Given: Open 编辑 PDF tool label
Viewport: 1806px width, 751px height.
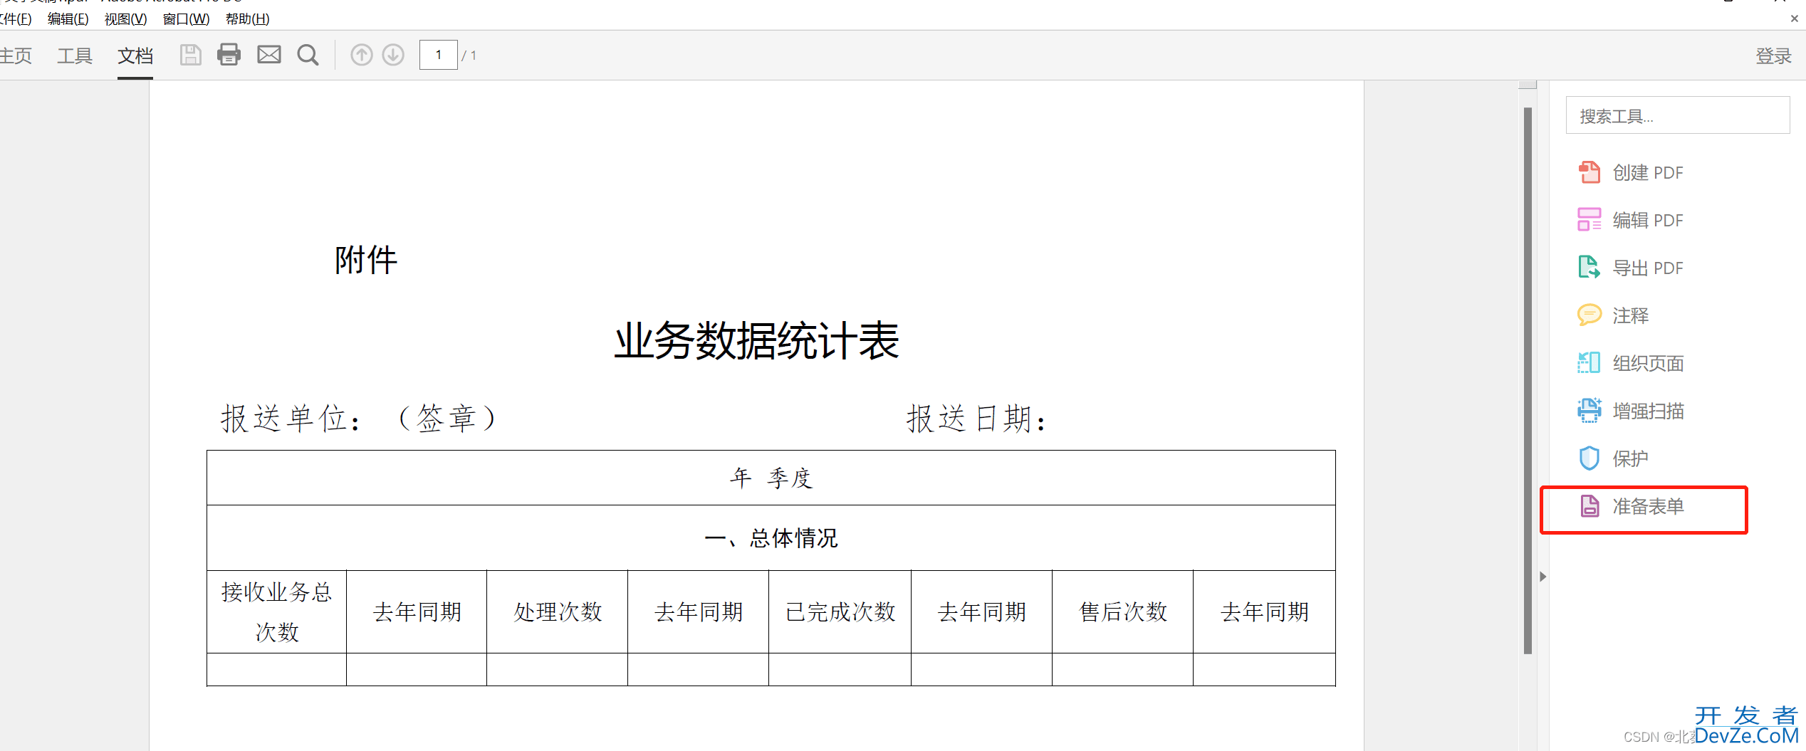Looking at the screenshot, I should click(1648, 221).
